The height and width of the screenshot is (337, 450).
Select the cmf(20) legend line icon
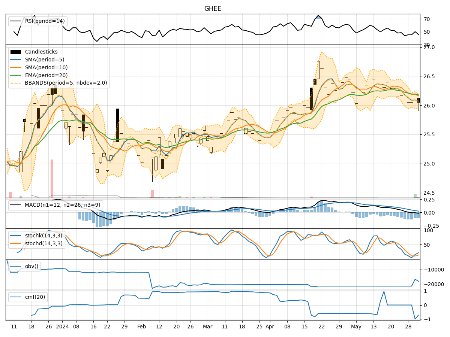[16, 298]
